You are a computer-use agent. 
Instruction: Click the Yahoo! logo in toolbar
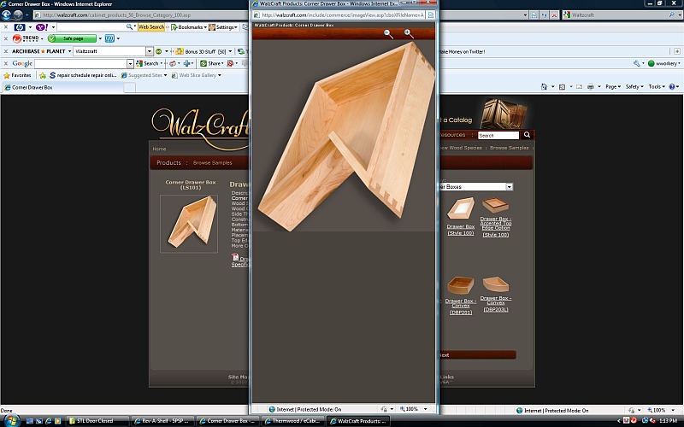42,27
